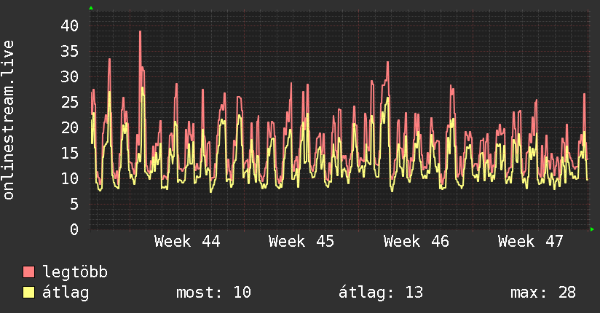
Task: Click the 0 y-axis tick label
Action: (x=74, y=229)
